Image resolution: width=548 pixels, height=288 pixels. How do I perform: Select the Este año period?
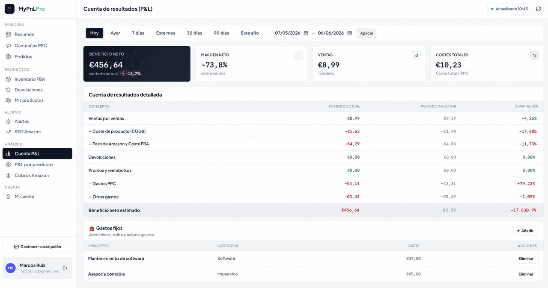click(x=250, y=33)
